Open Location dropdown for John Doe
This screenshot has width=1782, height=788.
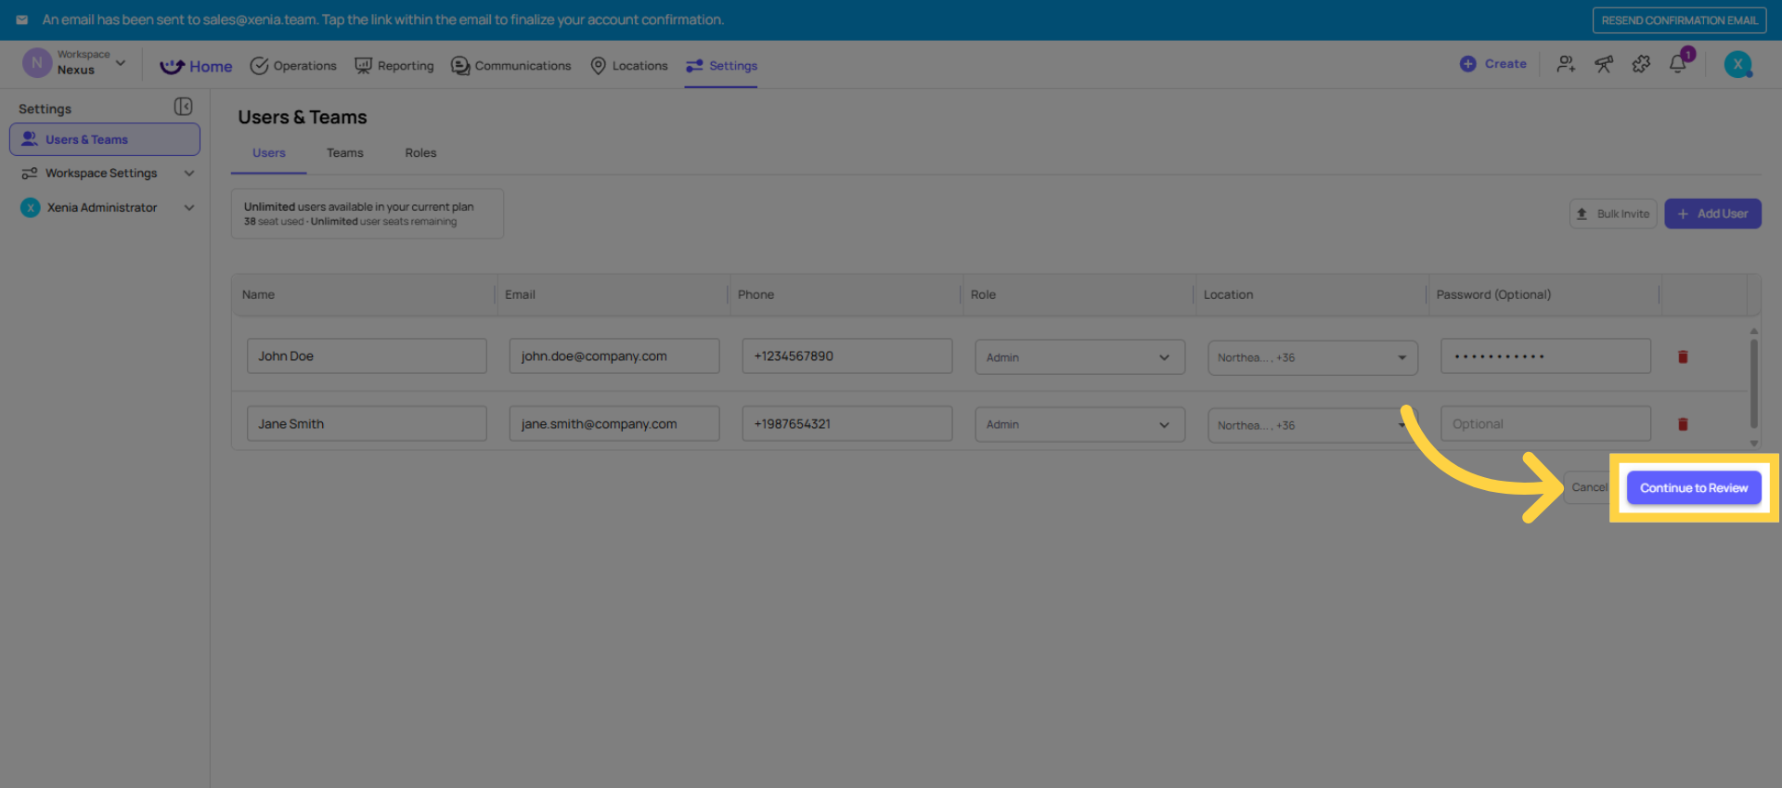pos(1311,357)
